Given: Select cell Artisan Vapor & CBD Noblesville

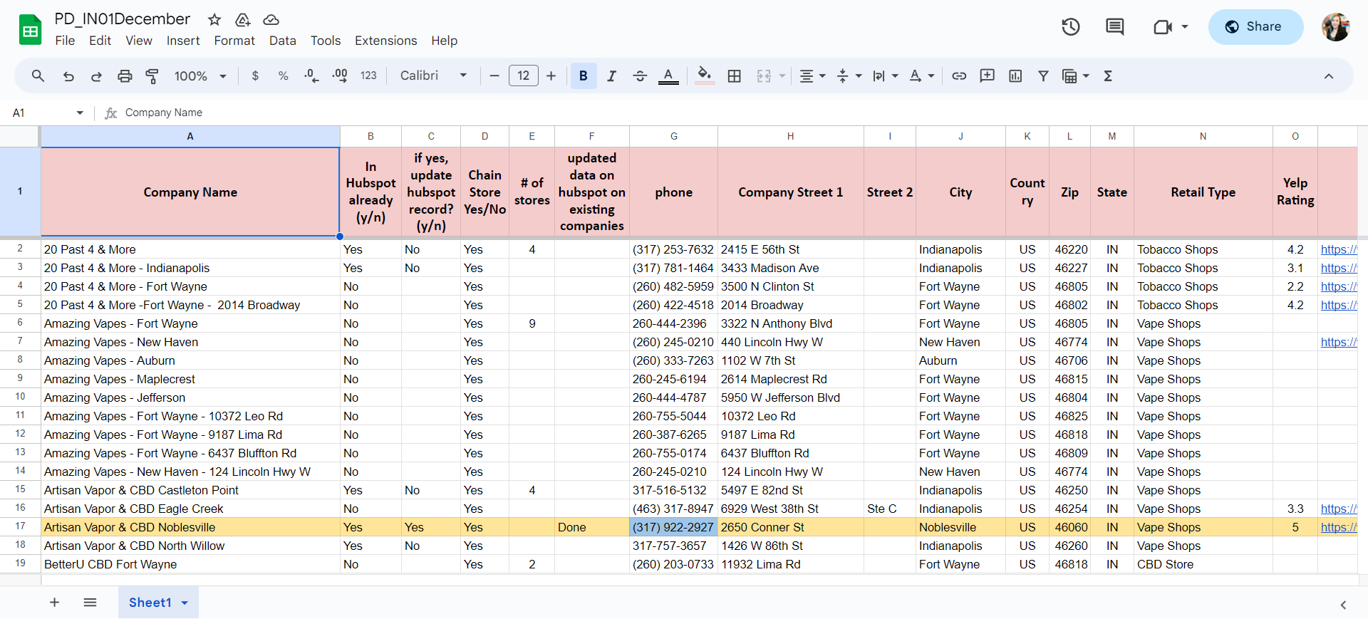Looking at the screenshot, I should 190,527.
